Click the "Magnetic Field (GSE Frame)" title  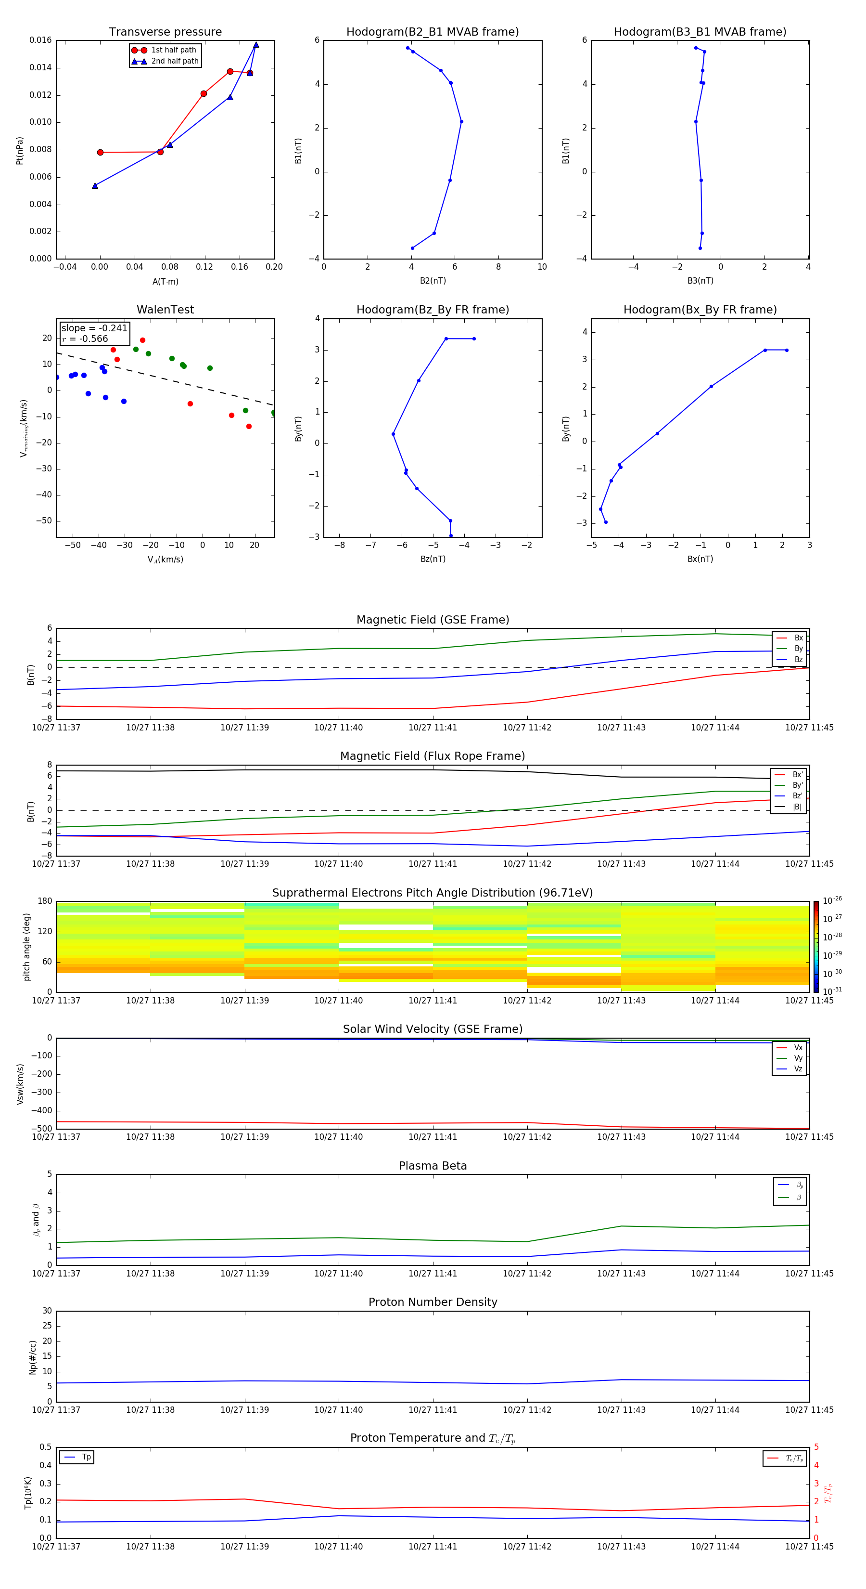point(433,620)
